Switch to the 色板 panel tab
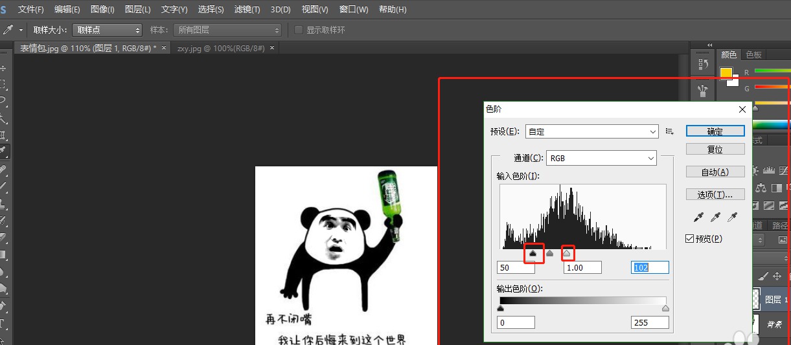Image resolution: width=791 pixels, height=345 pixels. click(x=753, y=55)
